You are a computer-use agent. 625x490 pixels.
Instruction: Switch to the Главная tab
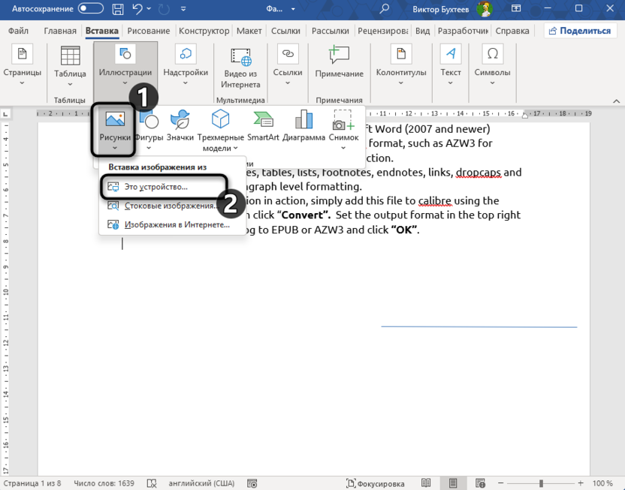point(60,32)
